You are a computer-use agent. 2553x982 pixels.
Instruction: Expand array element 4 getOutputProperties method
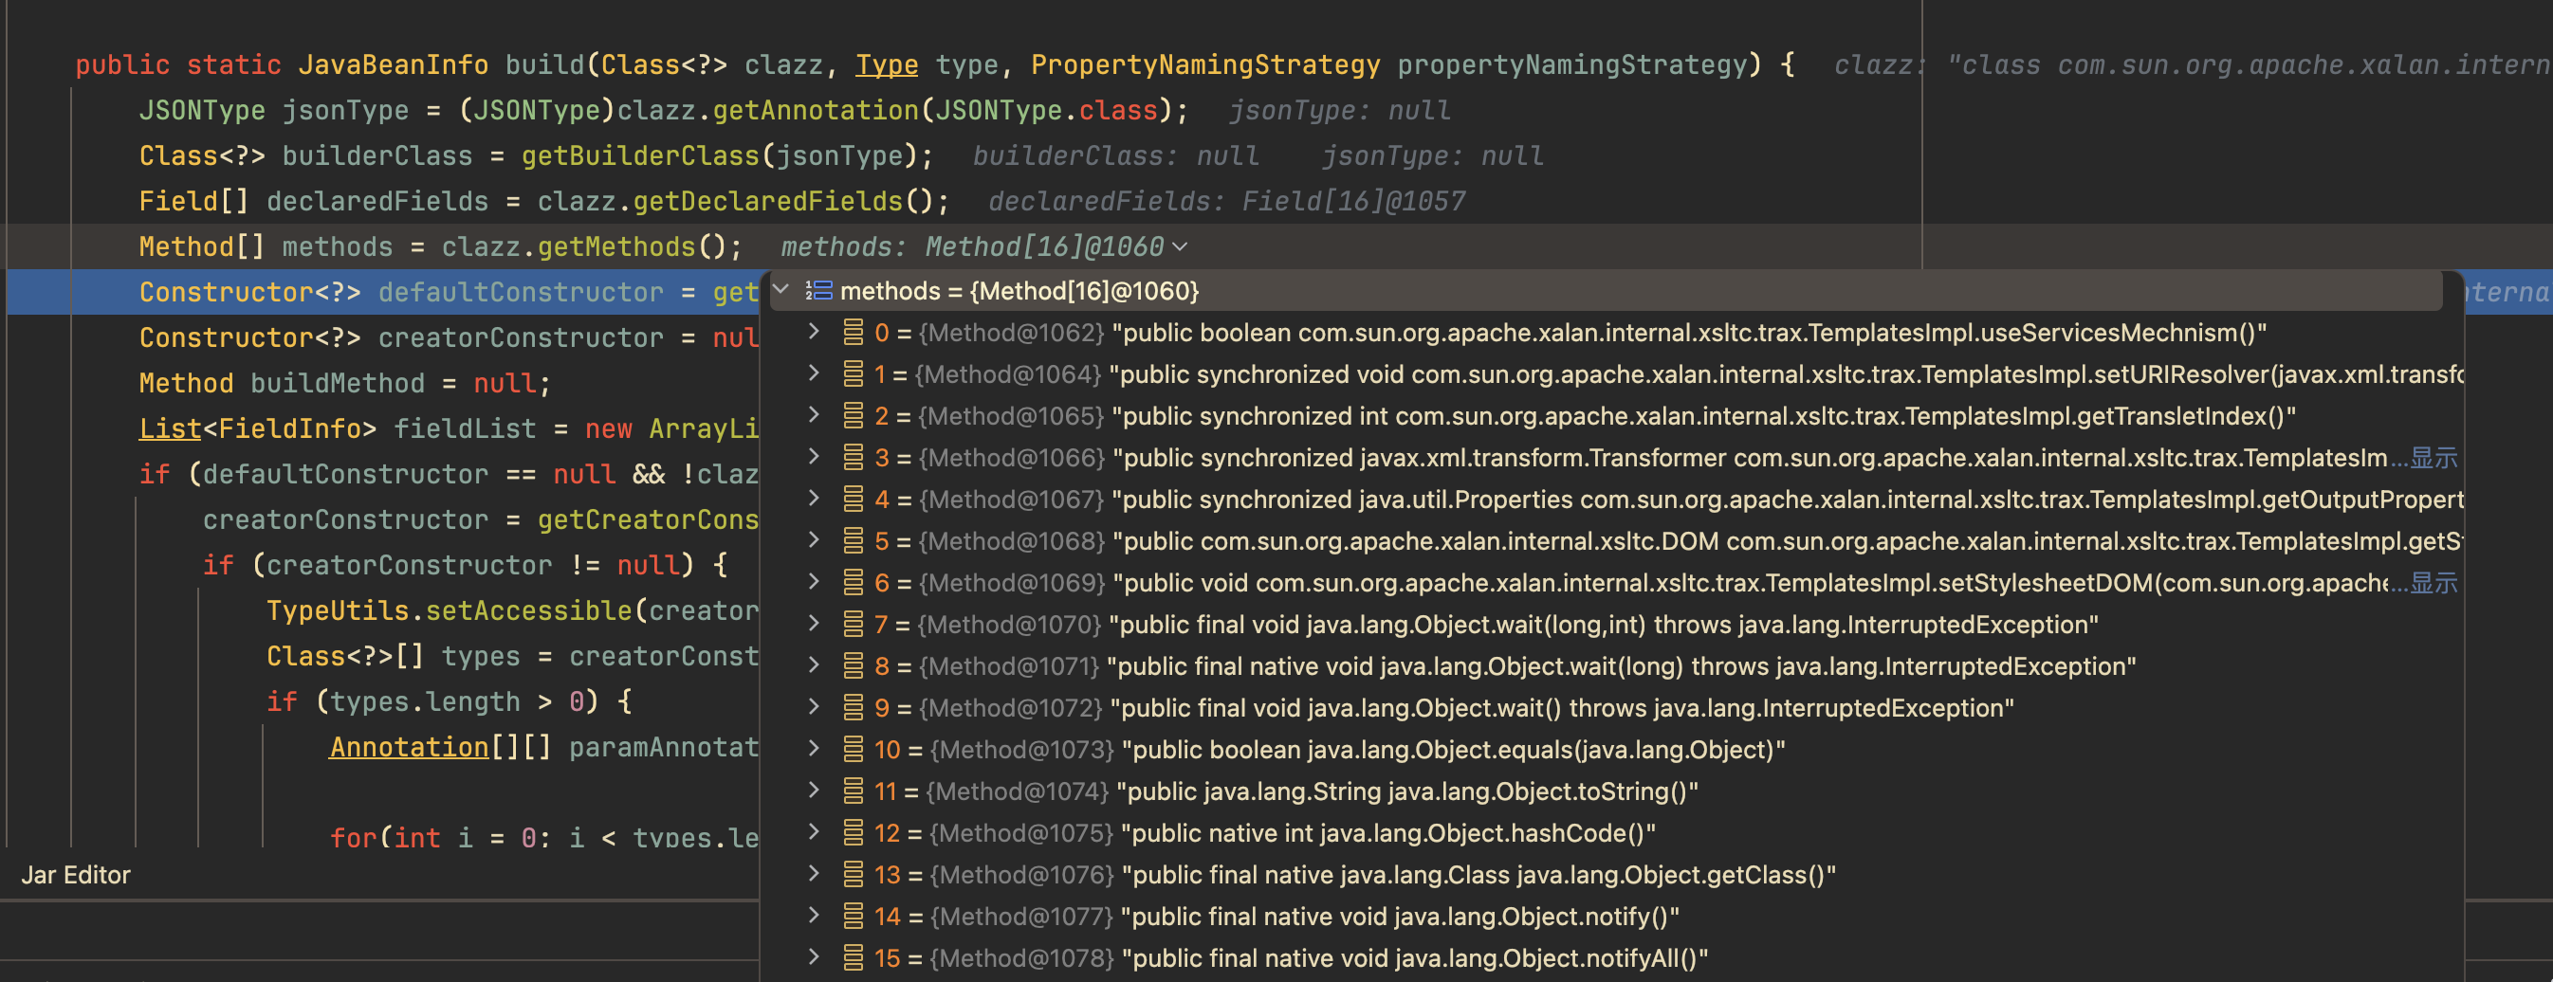coord(814,499)
